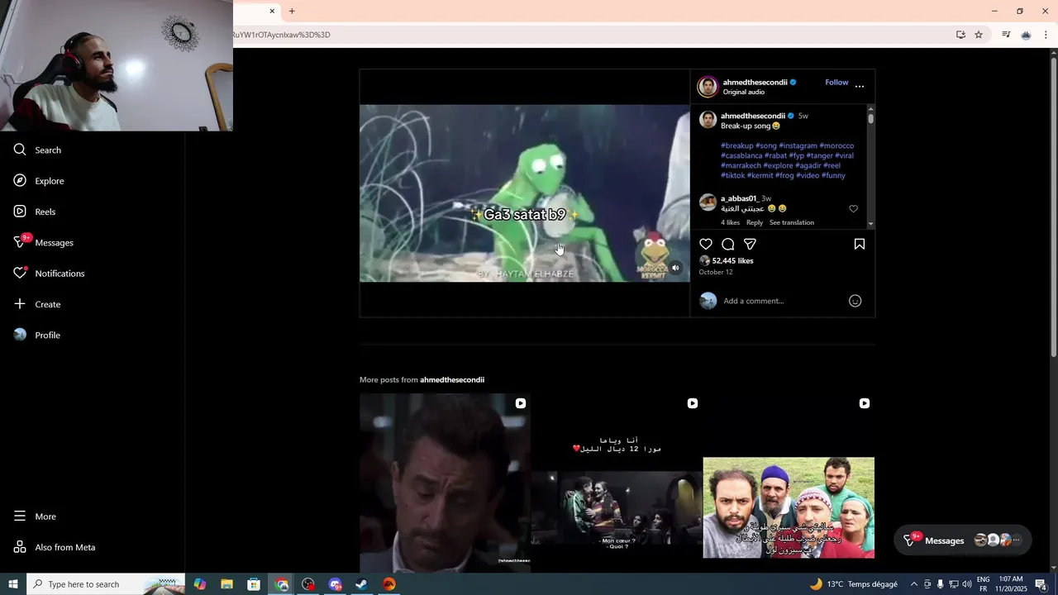Viewport: 1058px width, 595px height.
Task: Open a new browser tab
Action: (x=292, y=11)
